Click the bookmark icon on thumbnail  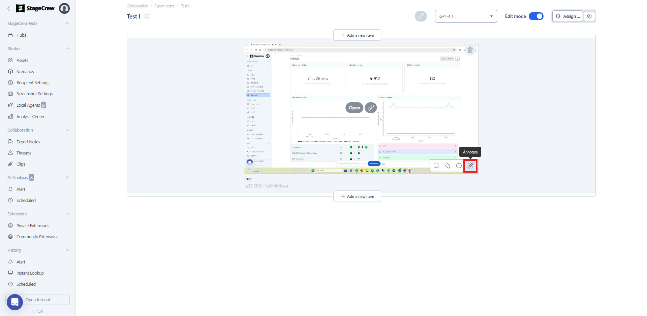click(436, 166)
